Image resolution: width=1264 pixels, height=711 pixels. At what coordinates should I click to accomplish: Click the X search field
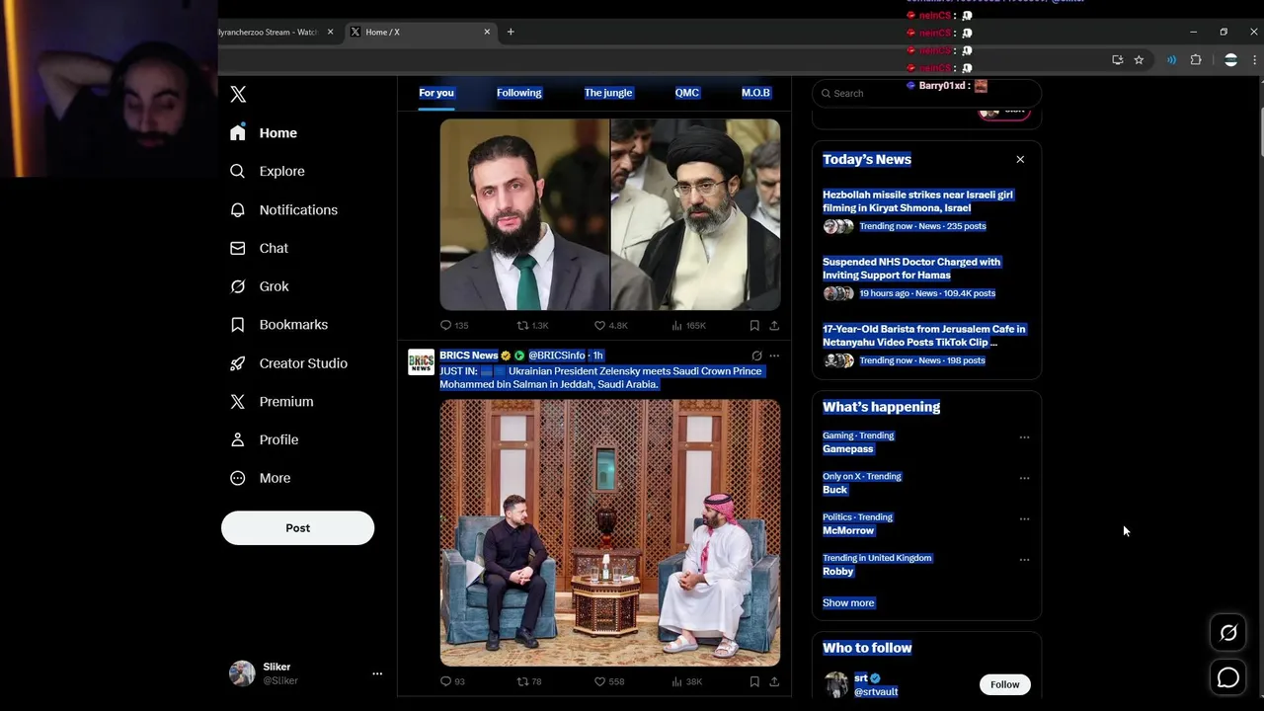(926, 93)
